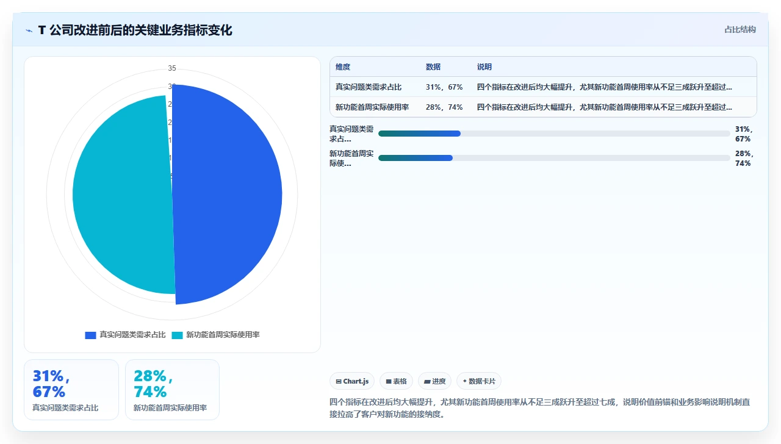Click the description in the 真实问题类需求占比 row
The width and height of the screenshot is (781, 444).
click(x=605, y=87)
